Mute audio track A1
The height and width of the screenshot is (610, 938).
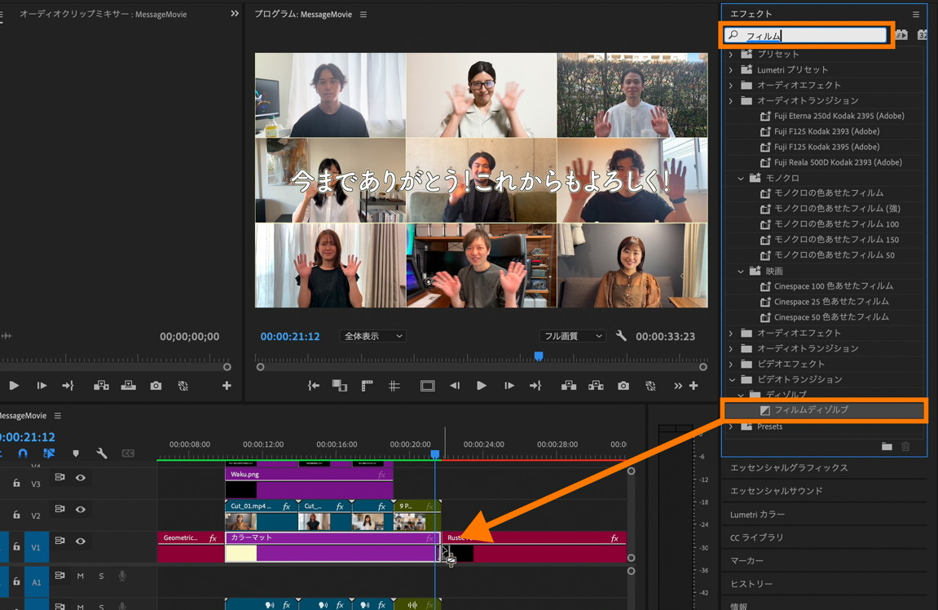81,576
